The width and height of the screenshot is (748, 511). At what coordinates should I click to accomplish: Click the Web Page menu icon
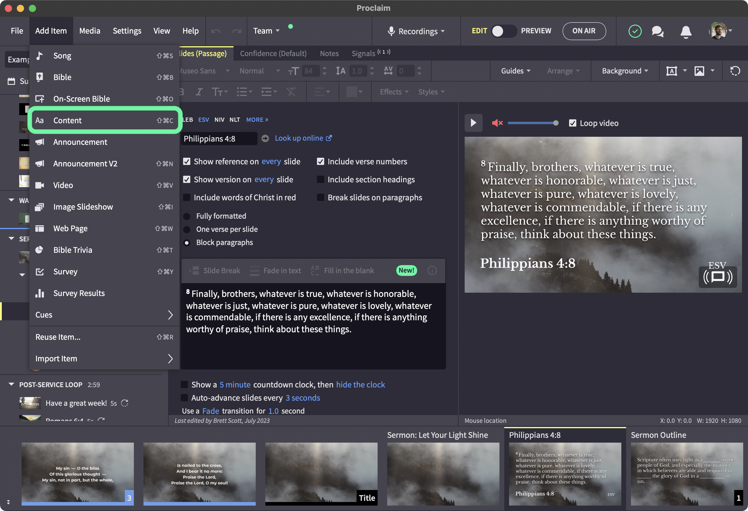[40, 228]
